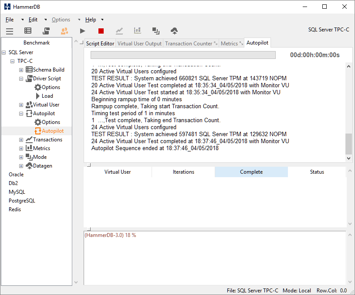Select Redis in the benchmark tree
The width and height of the screenshot is (355, 295).
pyautogui.click(x=15, y=209)
